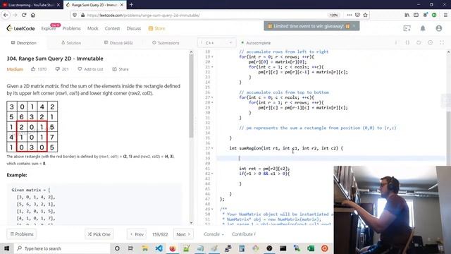Viewport: 451px width, 254px height.
Task: Dislike the problem with the thumbs-down icon
Action: (x=57, y=69)
